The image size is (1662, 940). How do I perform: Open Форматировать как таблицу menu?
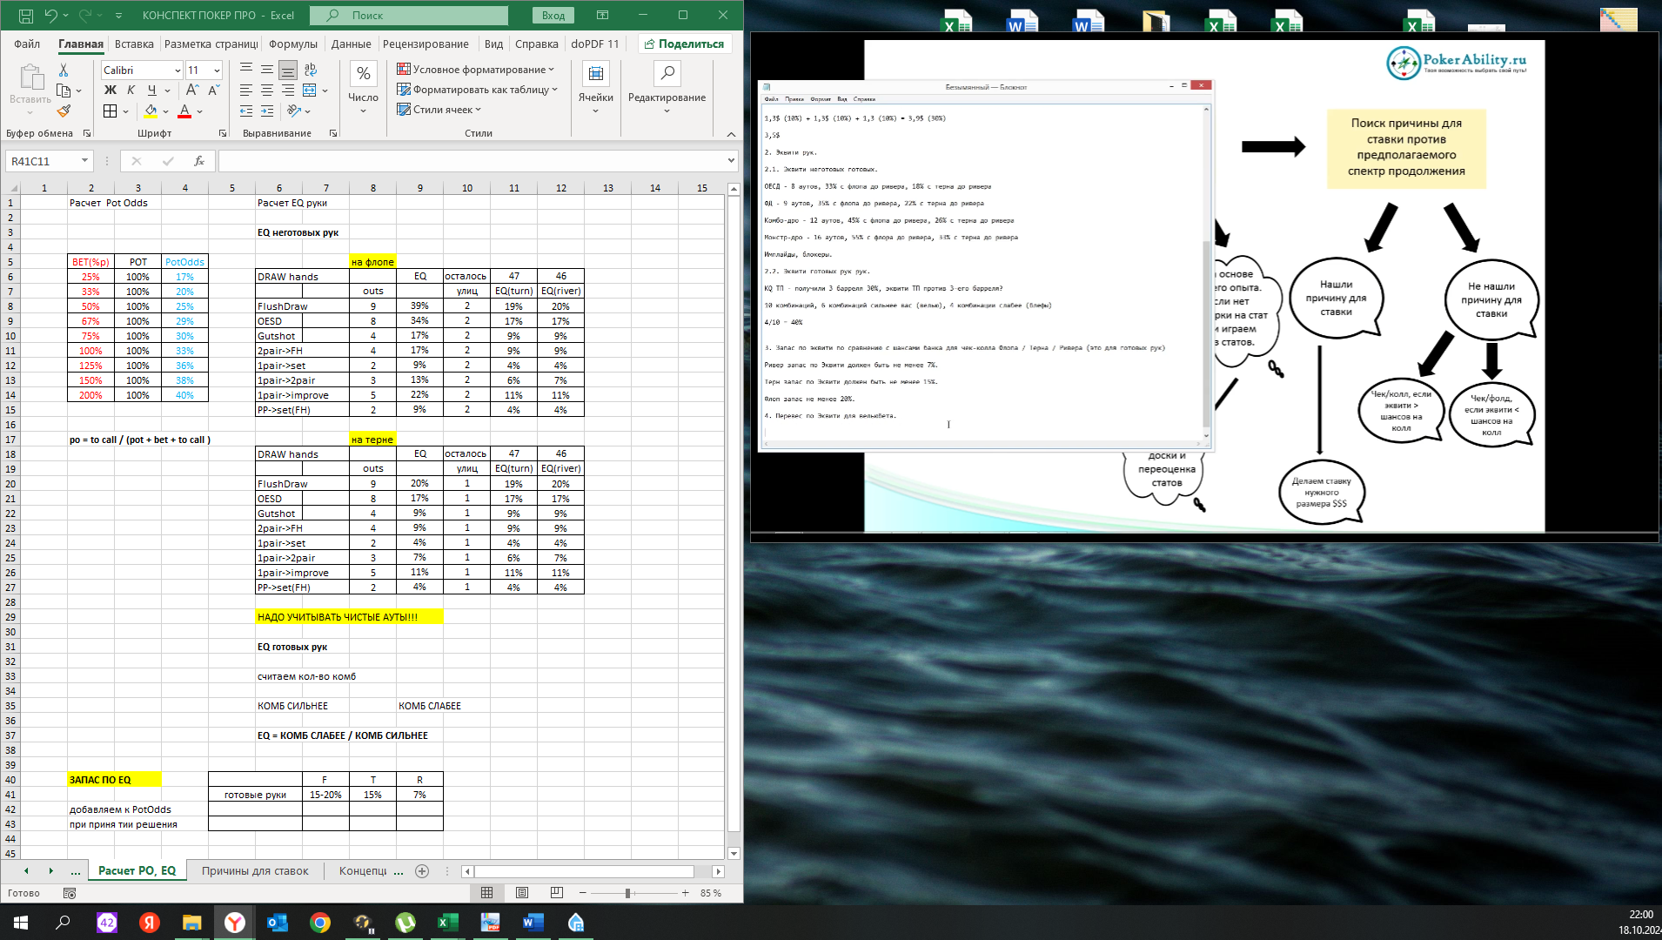pyautogui.click(x=477, y=89)
